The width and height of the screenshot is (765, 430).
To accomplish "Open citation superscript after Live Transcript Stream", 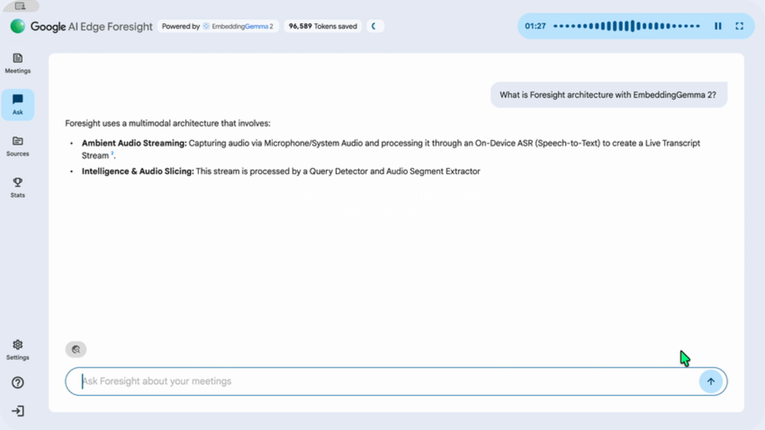I will point(112,153).
